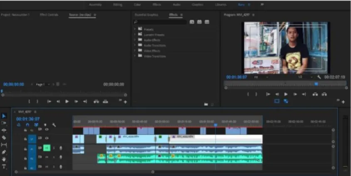Toggle the blue comparison view button
Screen dimensions: 351x176
coord(286,101)
